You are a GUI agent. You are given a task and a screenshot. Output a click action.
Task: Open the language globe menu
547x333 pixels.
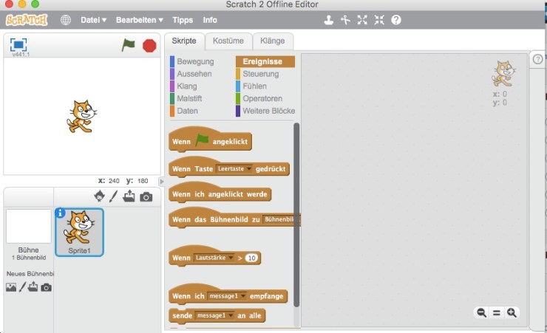(66, 20)
